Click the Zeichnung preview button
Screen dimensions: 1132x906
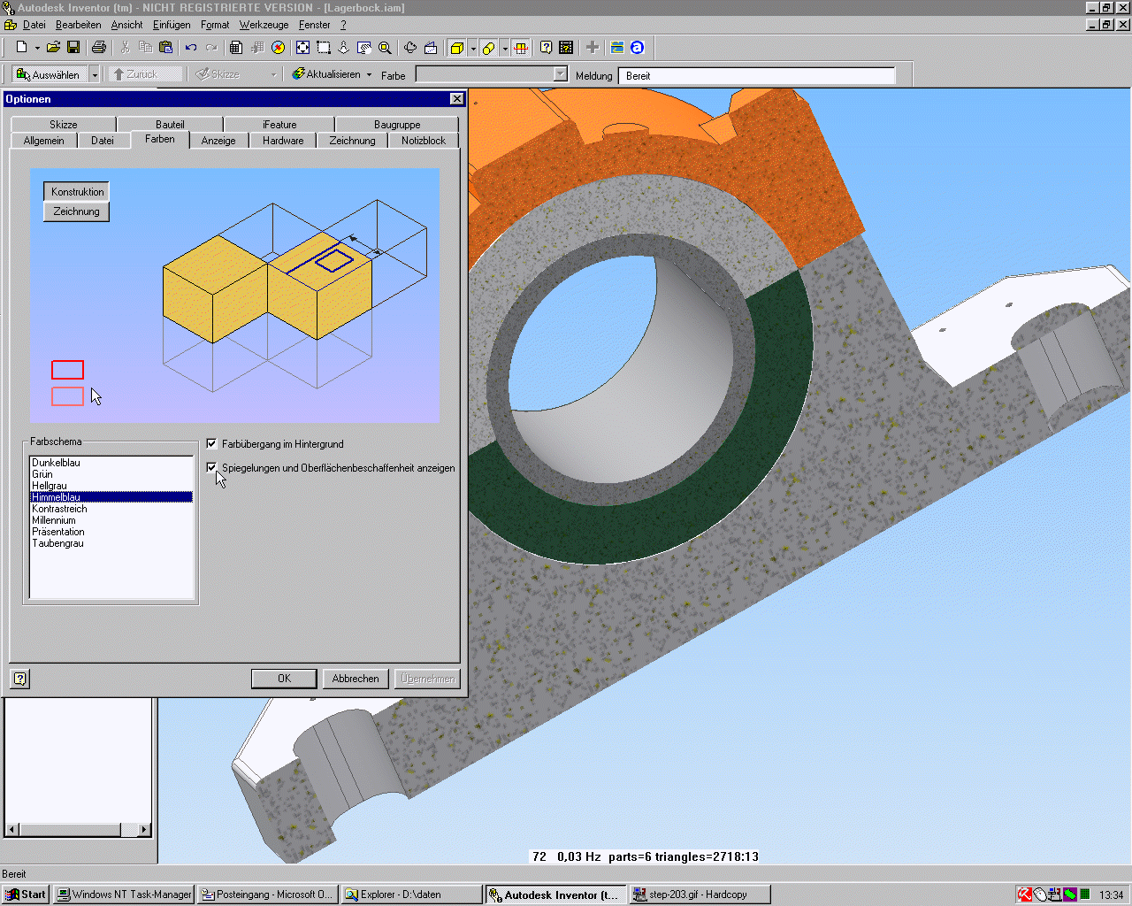click(x=76, y=212)
